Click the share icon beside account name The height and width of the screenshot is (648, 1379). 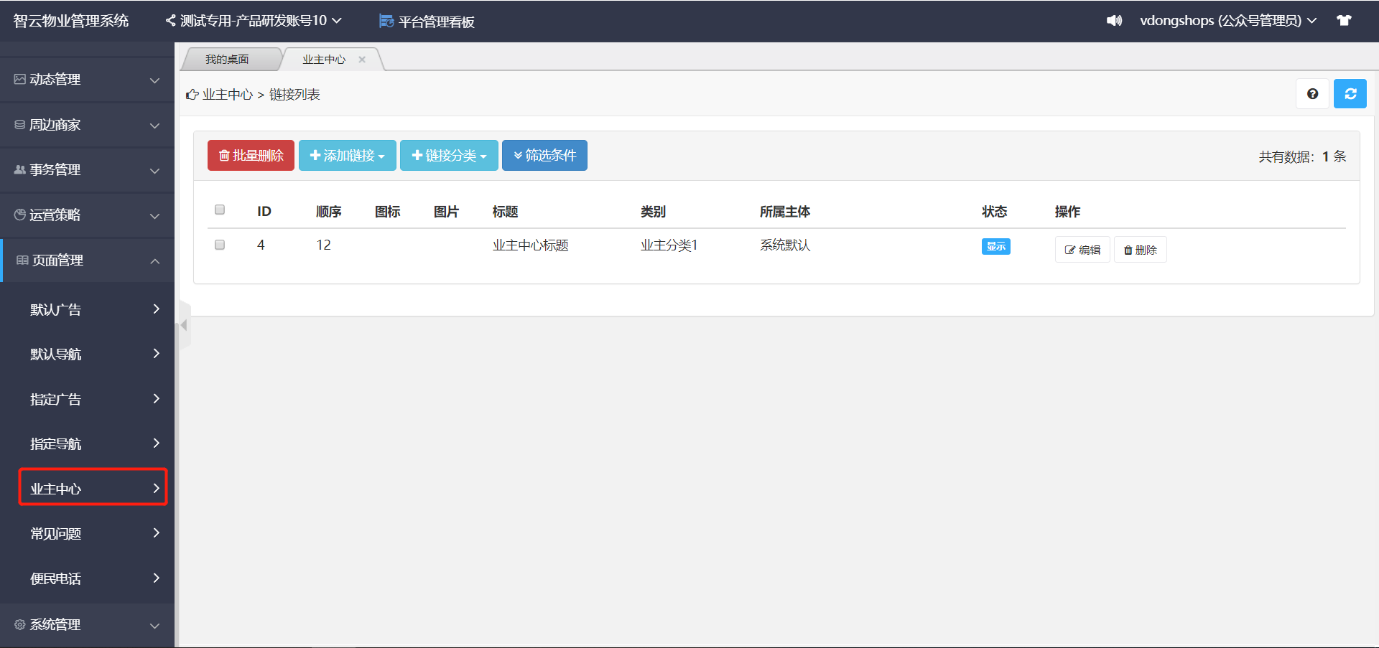[171, 21]
